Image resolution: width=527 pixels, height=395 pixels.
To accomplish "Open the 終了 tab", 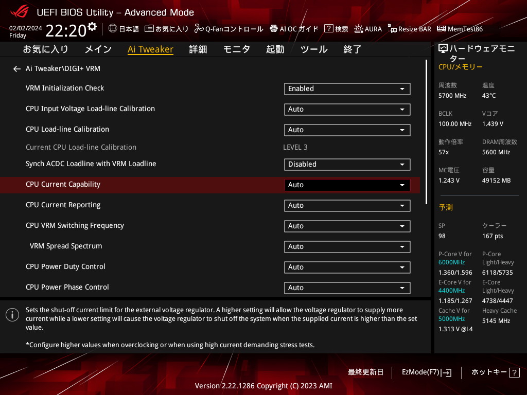I will [x=352, y=49].
